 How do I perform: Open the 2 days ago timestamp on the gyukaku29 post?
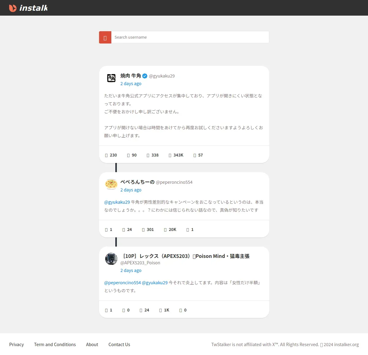tap(131, 84)
